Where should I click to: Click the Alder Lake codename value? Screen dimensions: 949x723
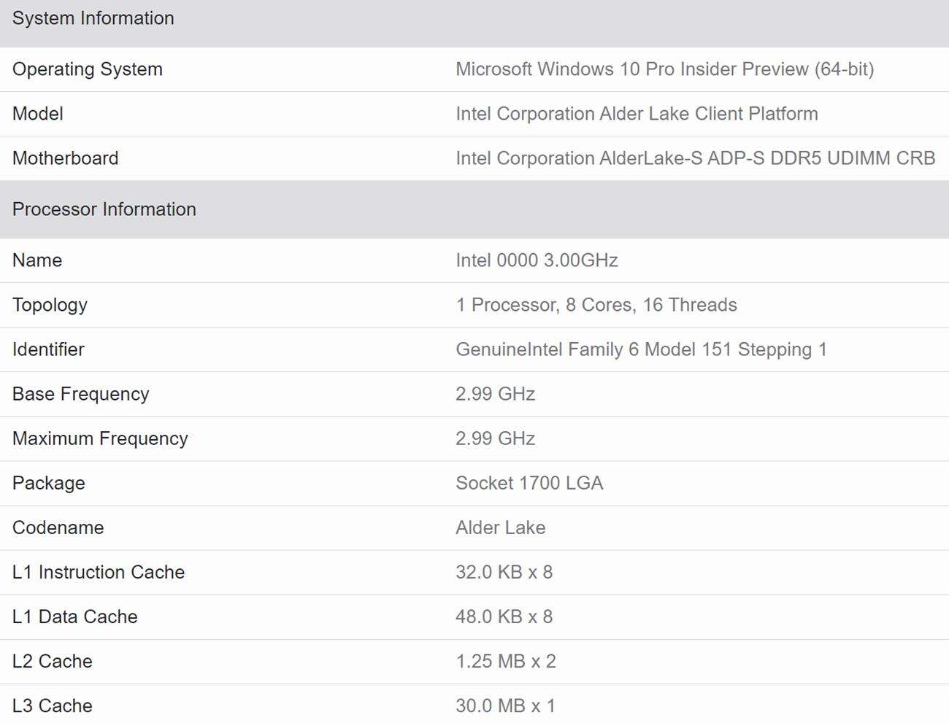501,527
